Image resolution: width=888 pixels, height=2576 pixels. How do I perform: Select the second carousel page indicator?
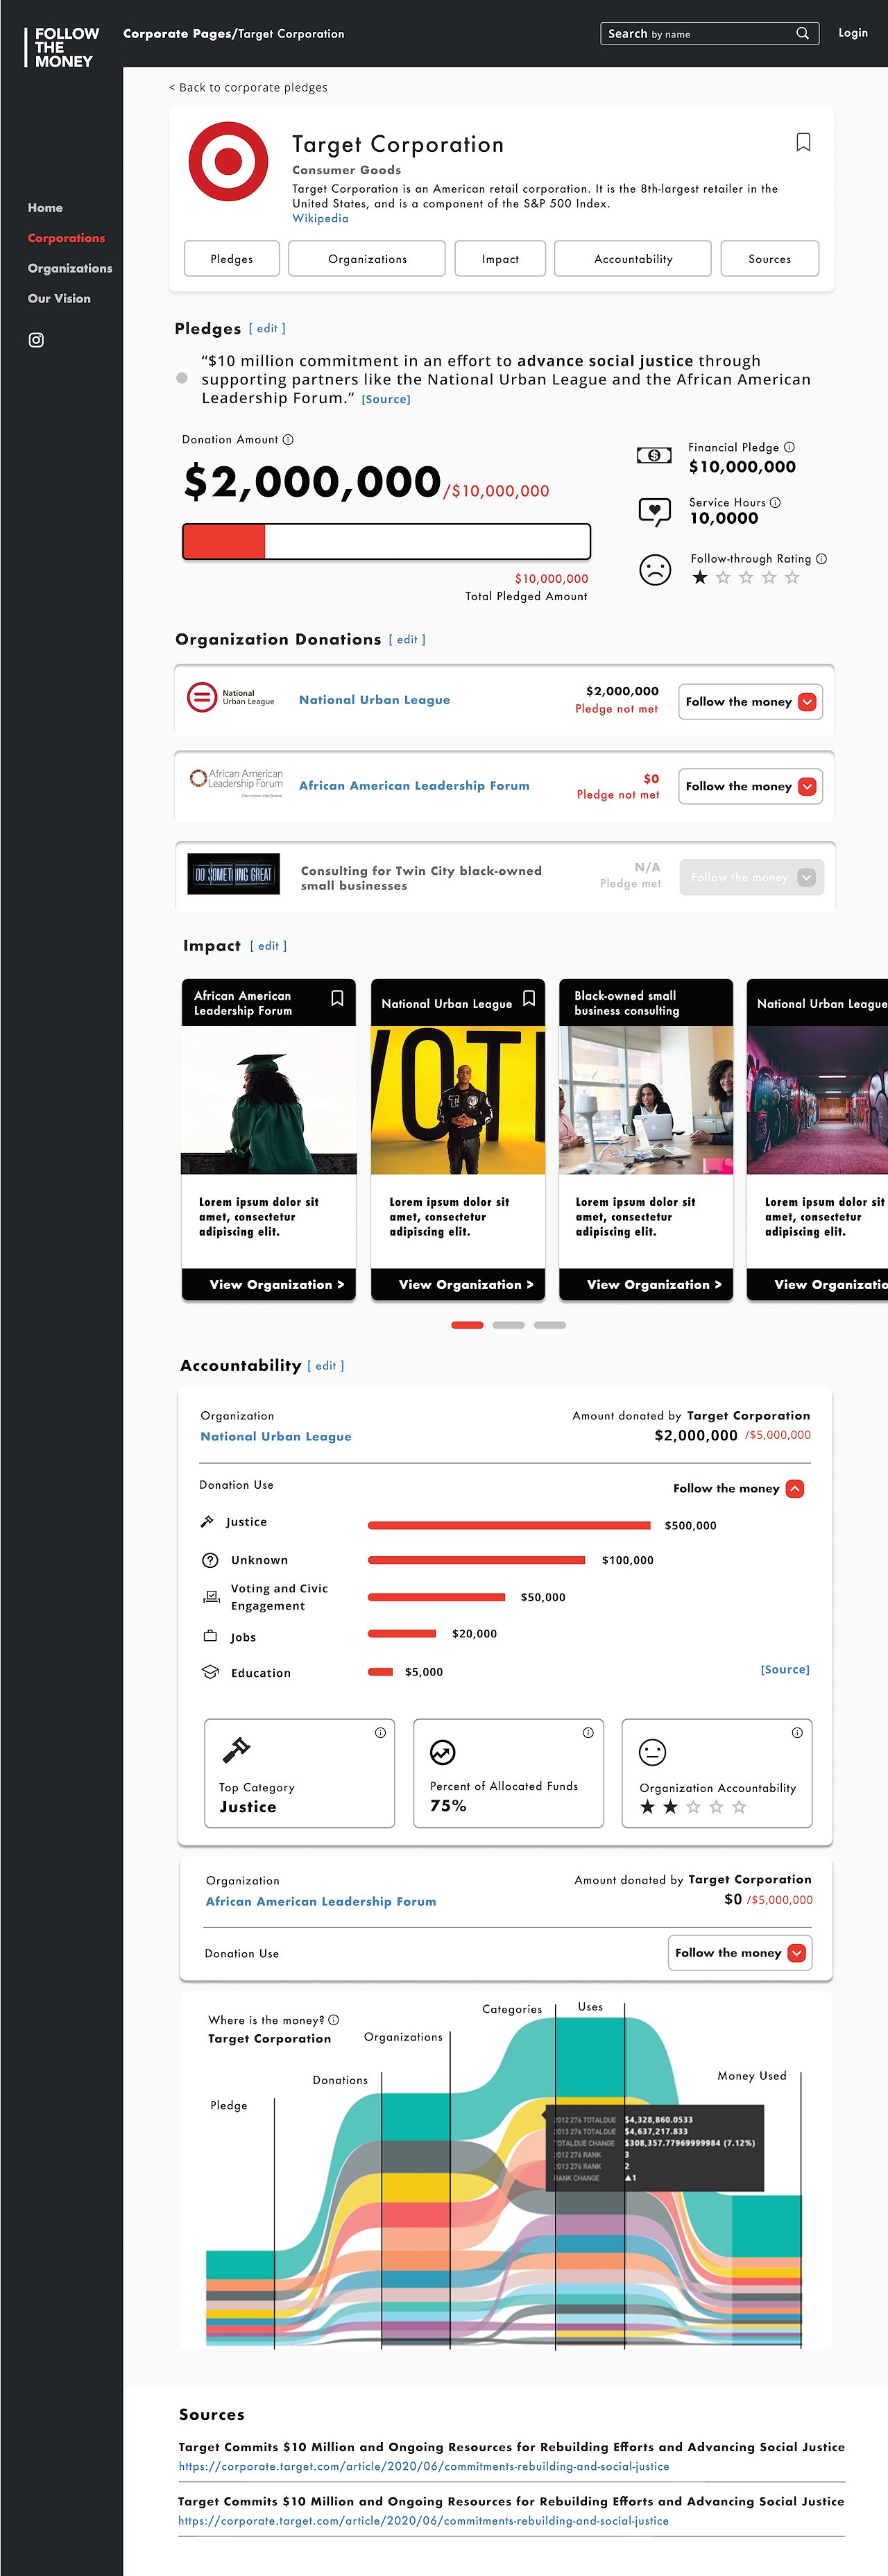click(508, 1325)
